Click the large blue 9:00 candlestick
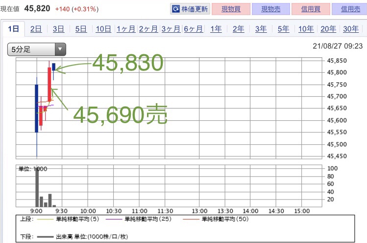Viewport: 367px width, 243px height. click(x=37, y=109)
